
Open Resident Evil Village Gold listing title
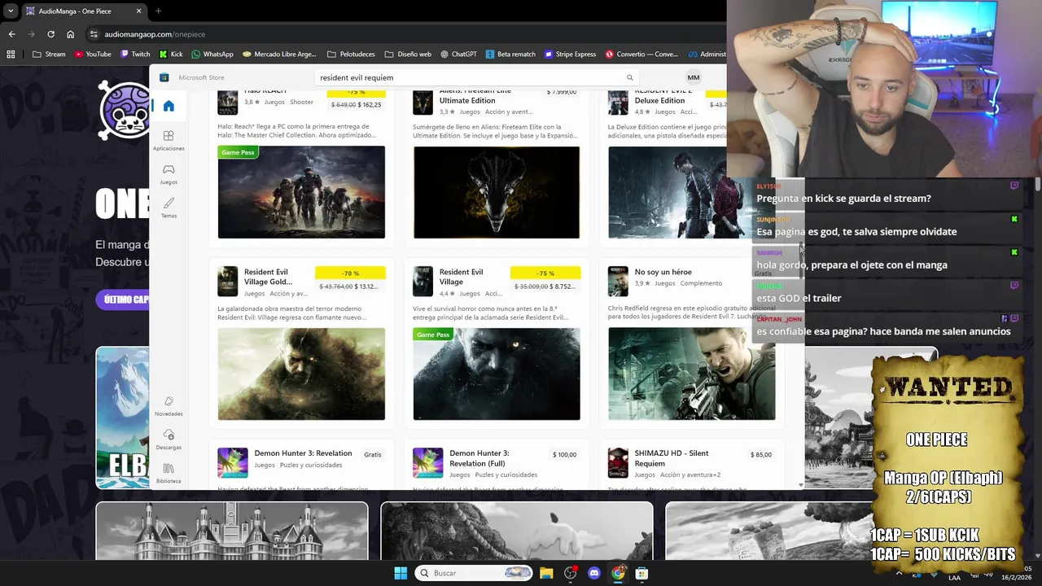tap(268, 277)
